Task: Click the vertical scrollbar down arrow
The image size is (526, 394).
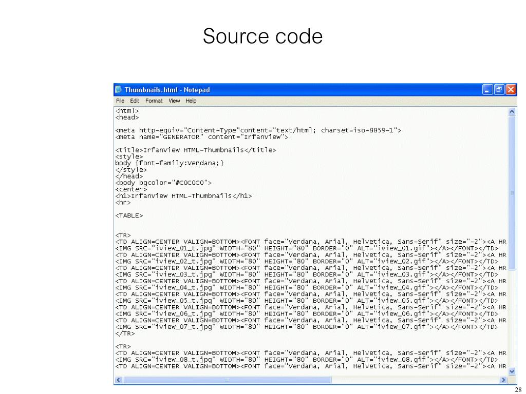Action: click(512, 371)
